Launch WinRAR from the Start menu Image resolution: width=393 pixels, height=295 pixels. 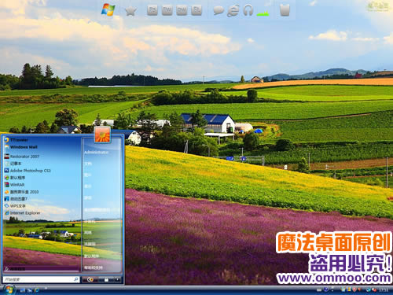(x=17, y=185)
